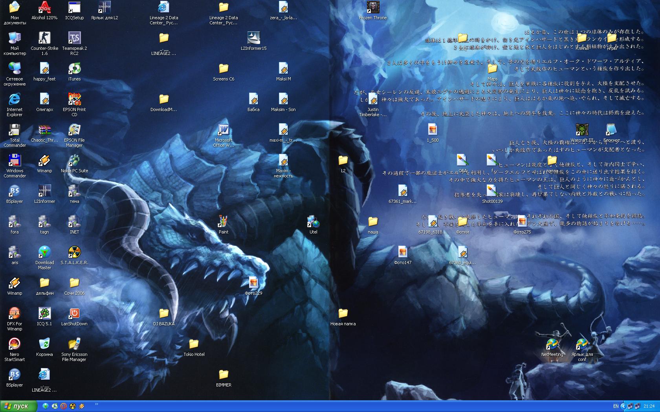660x412 pixels.
Task: Open the DJ BAZUKA folder
Action: [x=164, y=317]
